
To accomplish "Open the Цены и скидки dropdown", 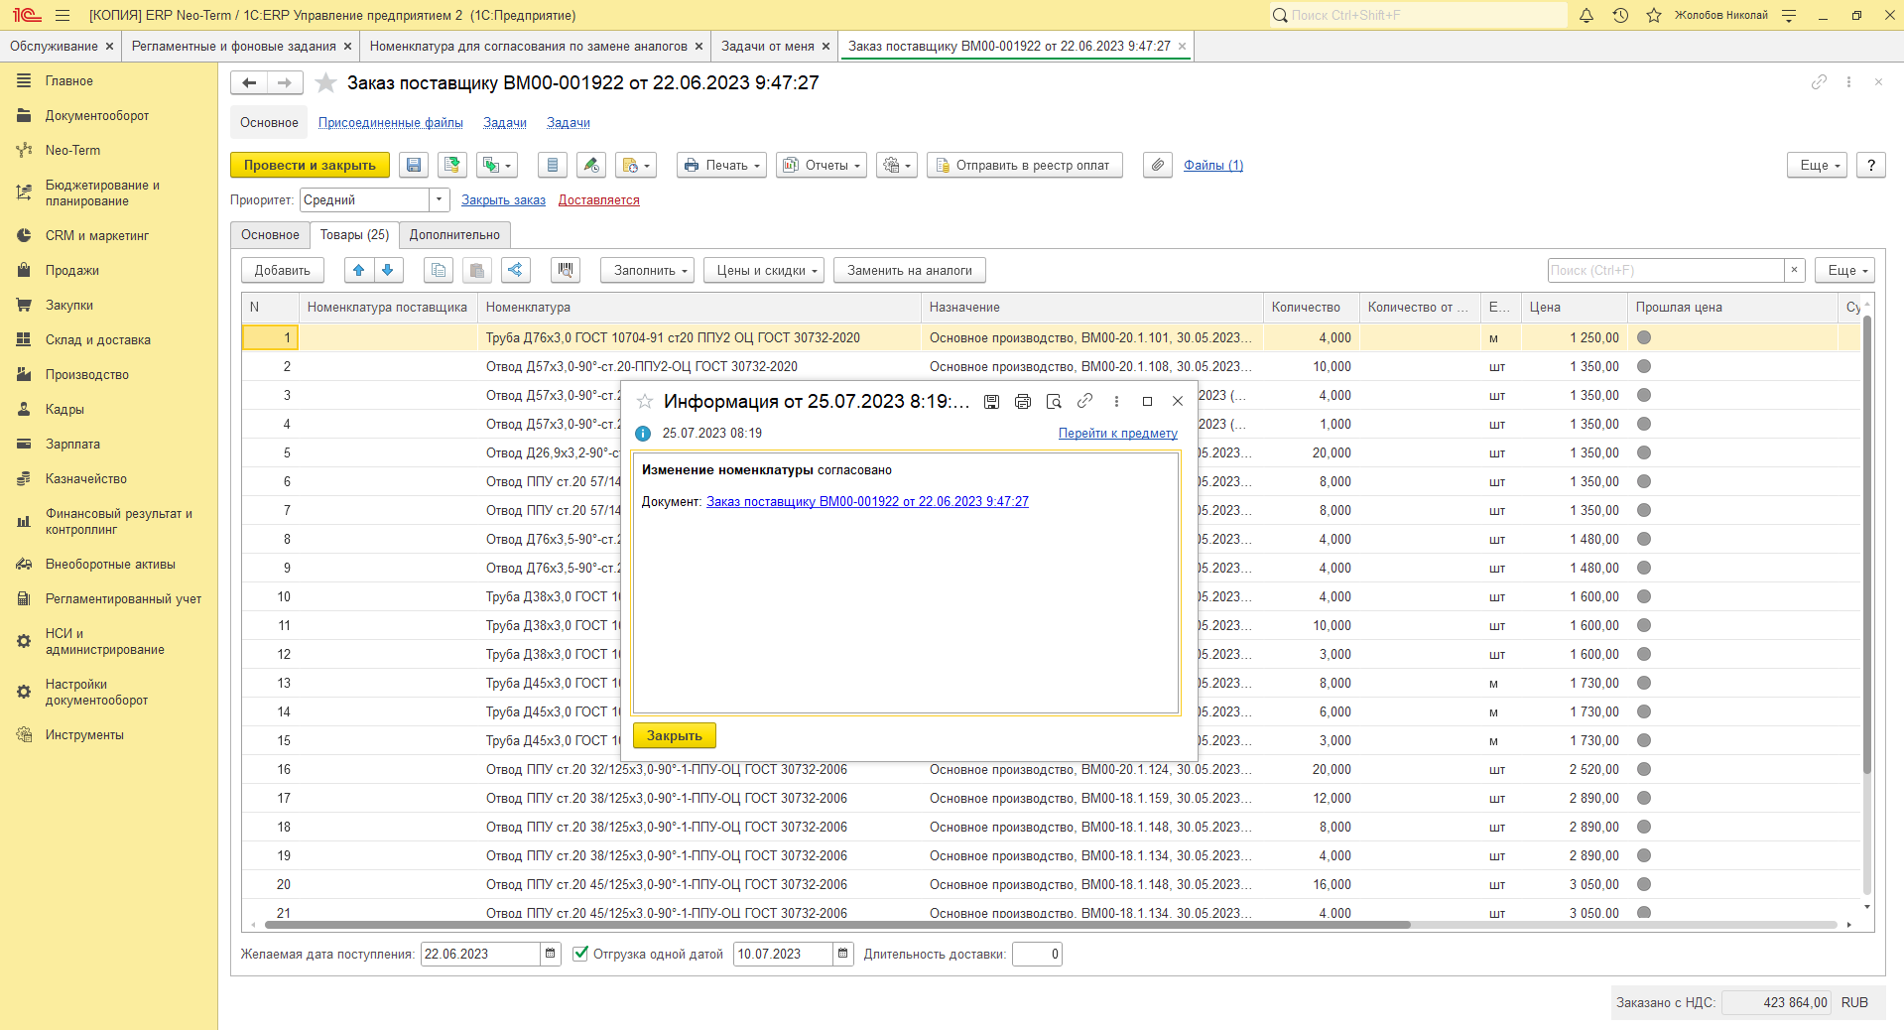I will (764, 270).
